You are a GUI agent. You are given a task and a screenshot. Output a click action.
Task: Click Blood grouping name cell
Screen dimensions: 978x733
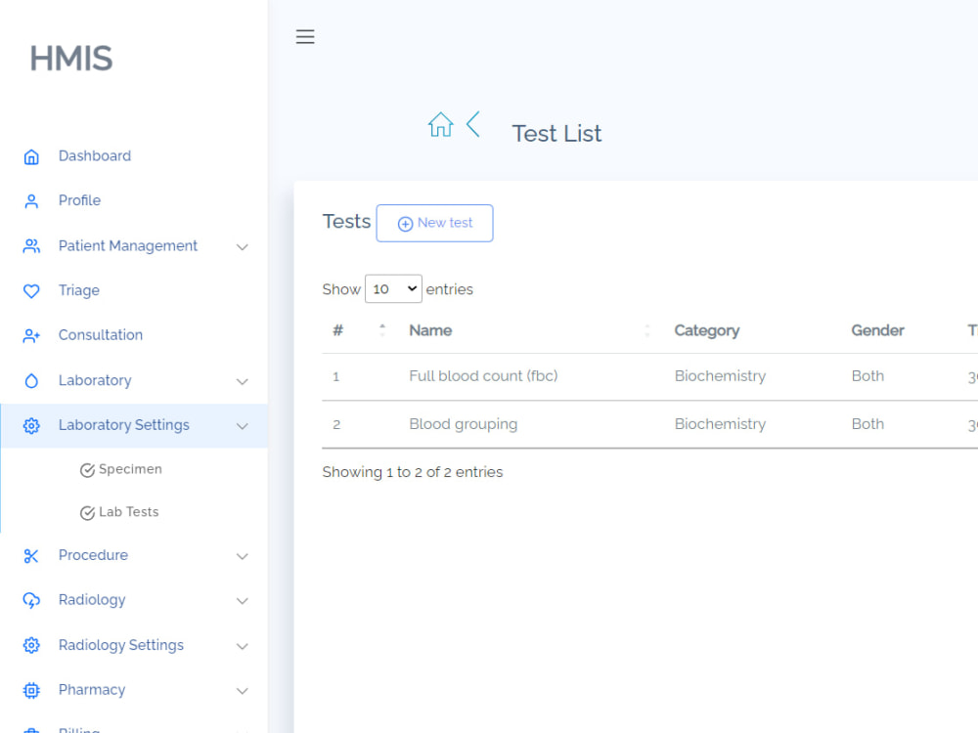[464, 424]
